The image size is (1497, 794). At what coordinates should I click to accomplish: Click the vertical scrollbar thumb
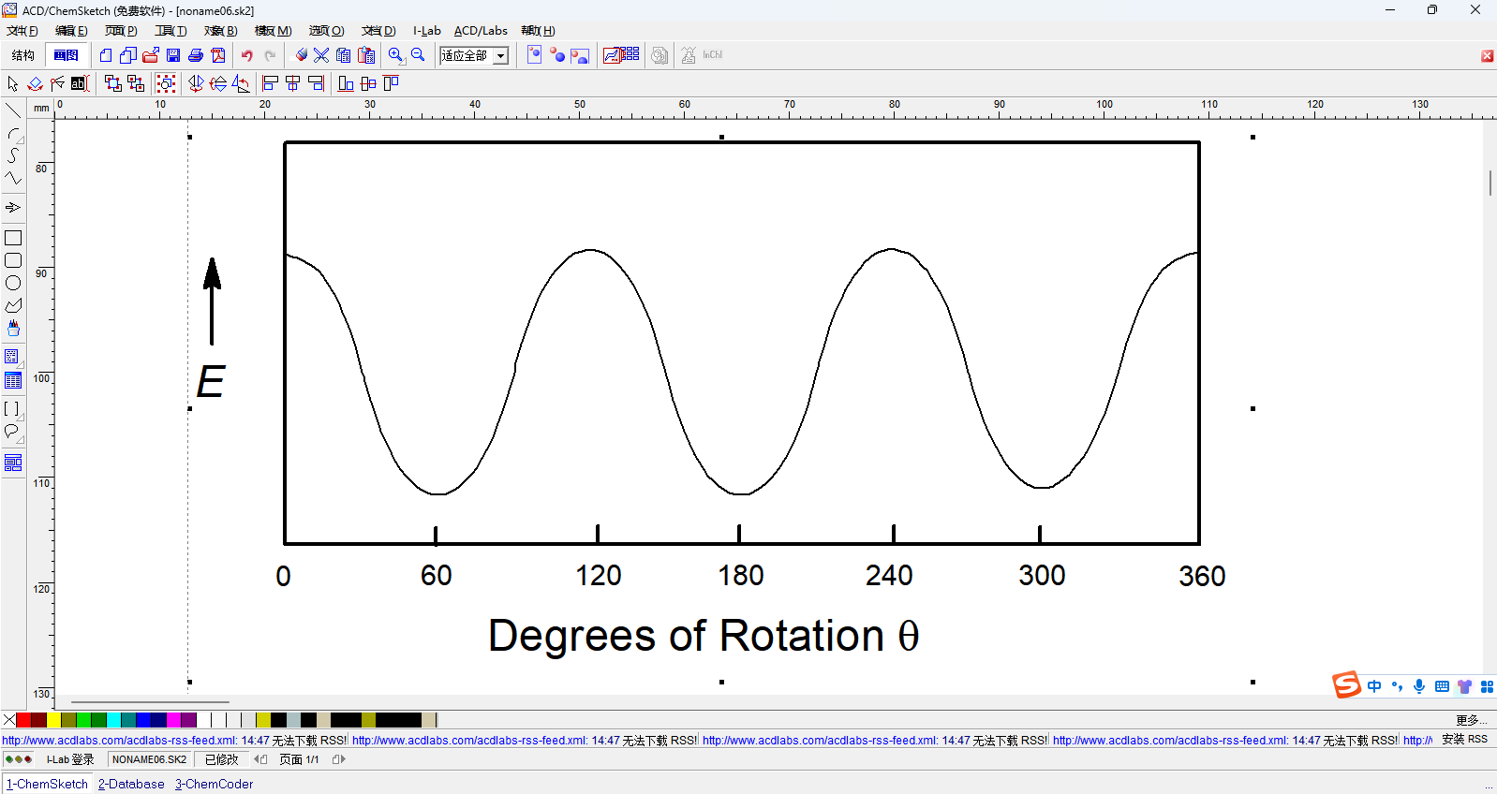[1490, 183]
